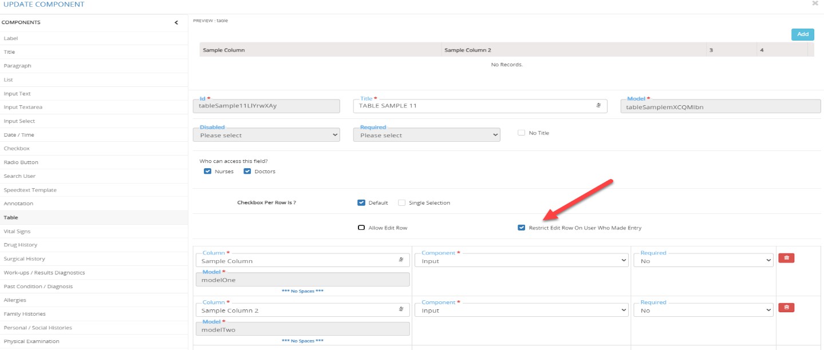Enable the Allow Edit Row checkbox
824x350 pixels.
(x=361, y=228)
